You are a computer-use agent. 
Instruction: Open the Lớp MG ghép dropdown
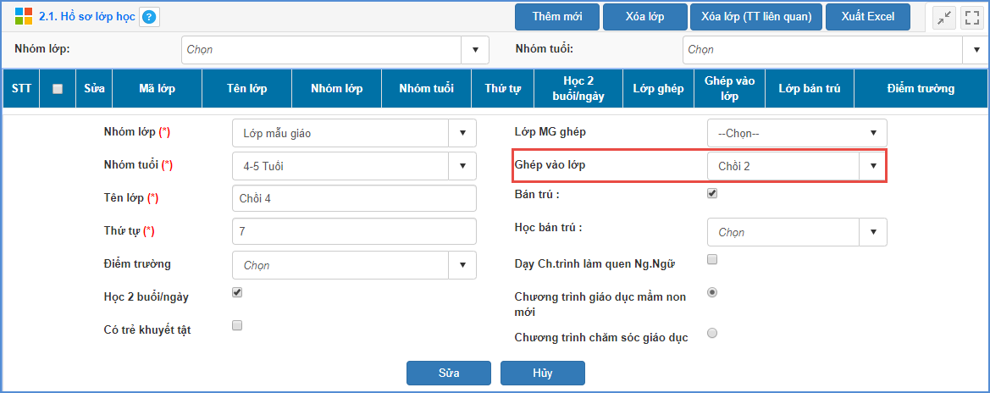(873, 133)
